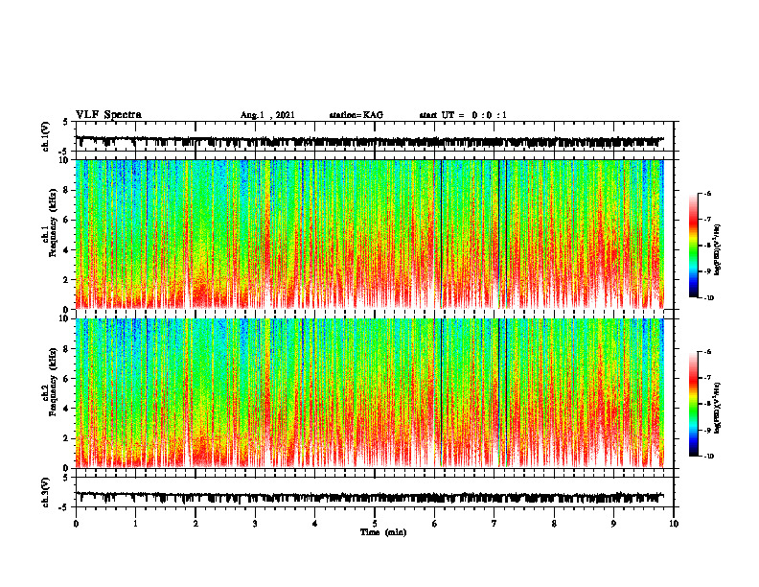
Task: Click "-6" on the ch.1 color bar scale
Action: coord(708,193)
